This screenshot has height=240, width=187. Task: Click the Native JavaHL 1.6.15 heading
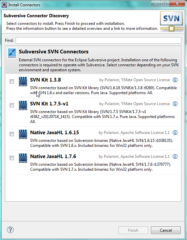click(x=55, y=133)
